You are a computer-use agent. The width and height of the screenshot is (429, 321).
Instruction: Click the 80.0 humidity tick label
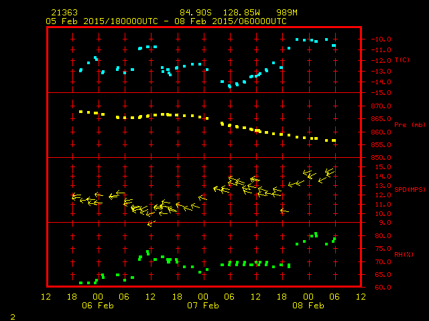(x=383, y=235)
